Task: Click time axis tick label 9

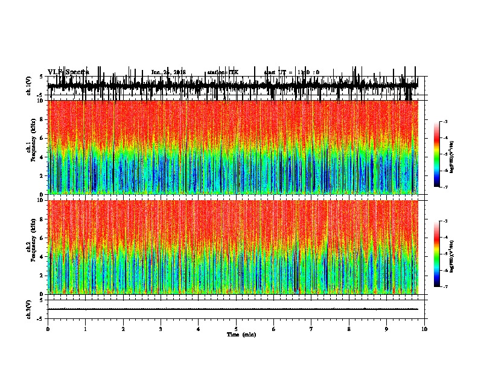Action: [x=386, y=329]
